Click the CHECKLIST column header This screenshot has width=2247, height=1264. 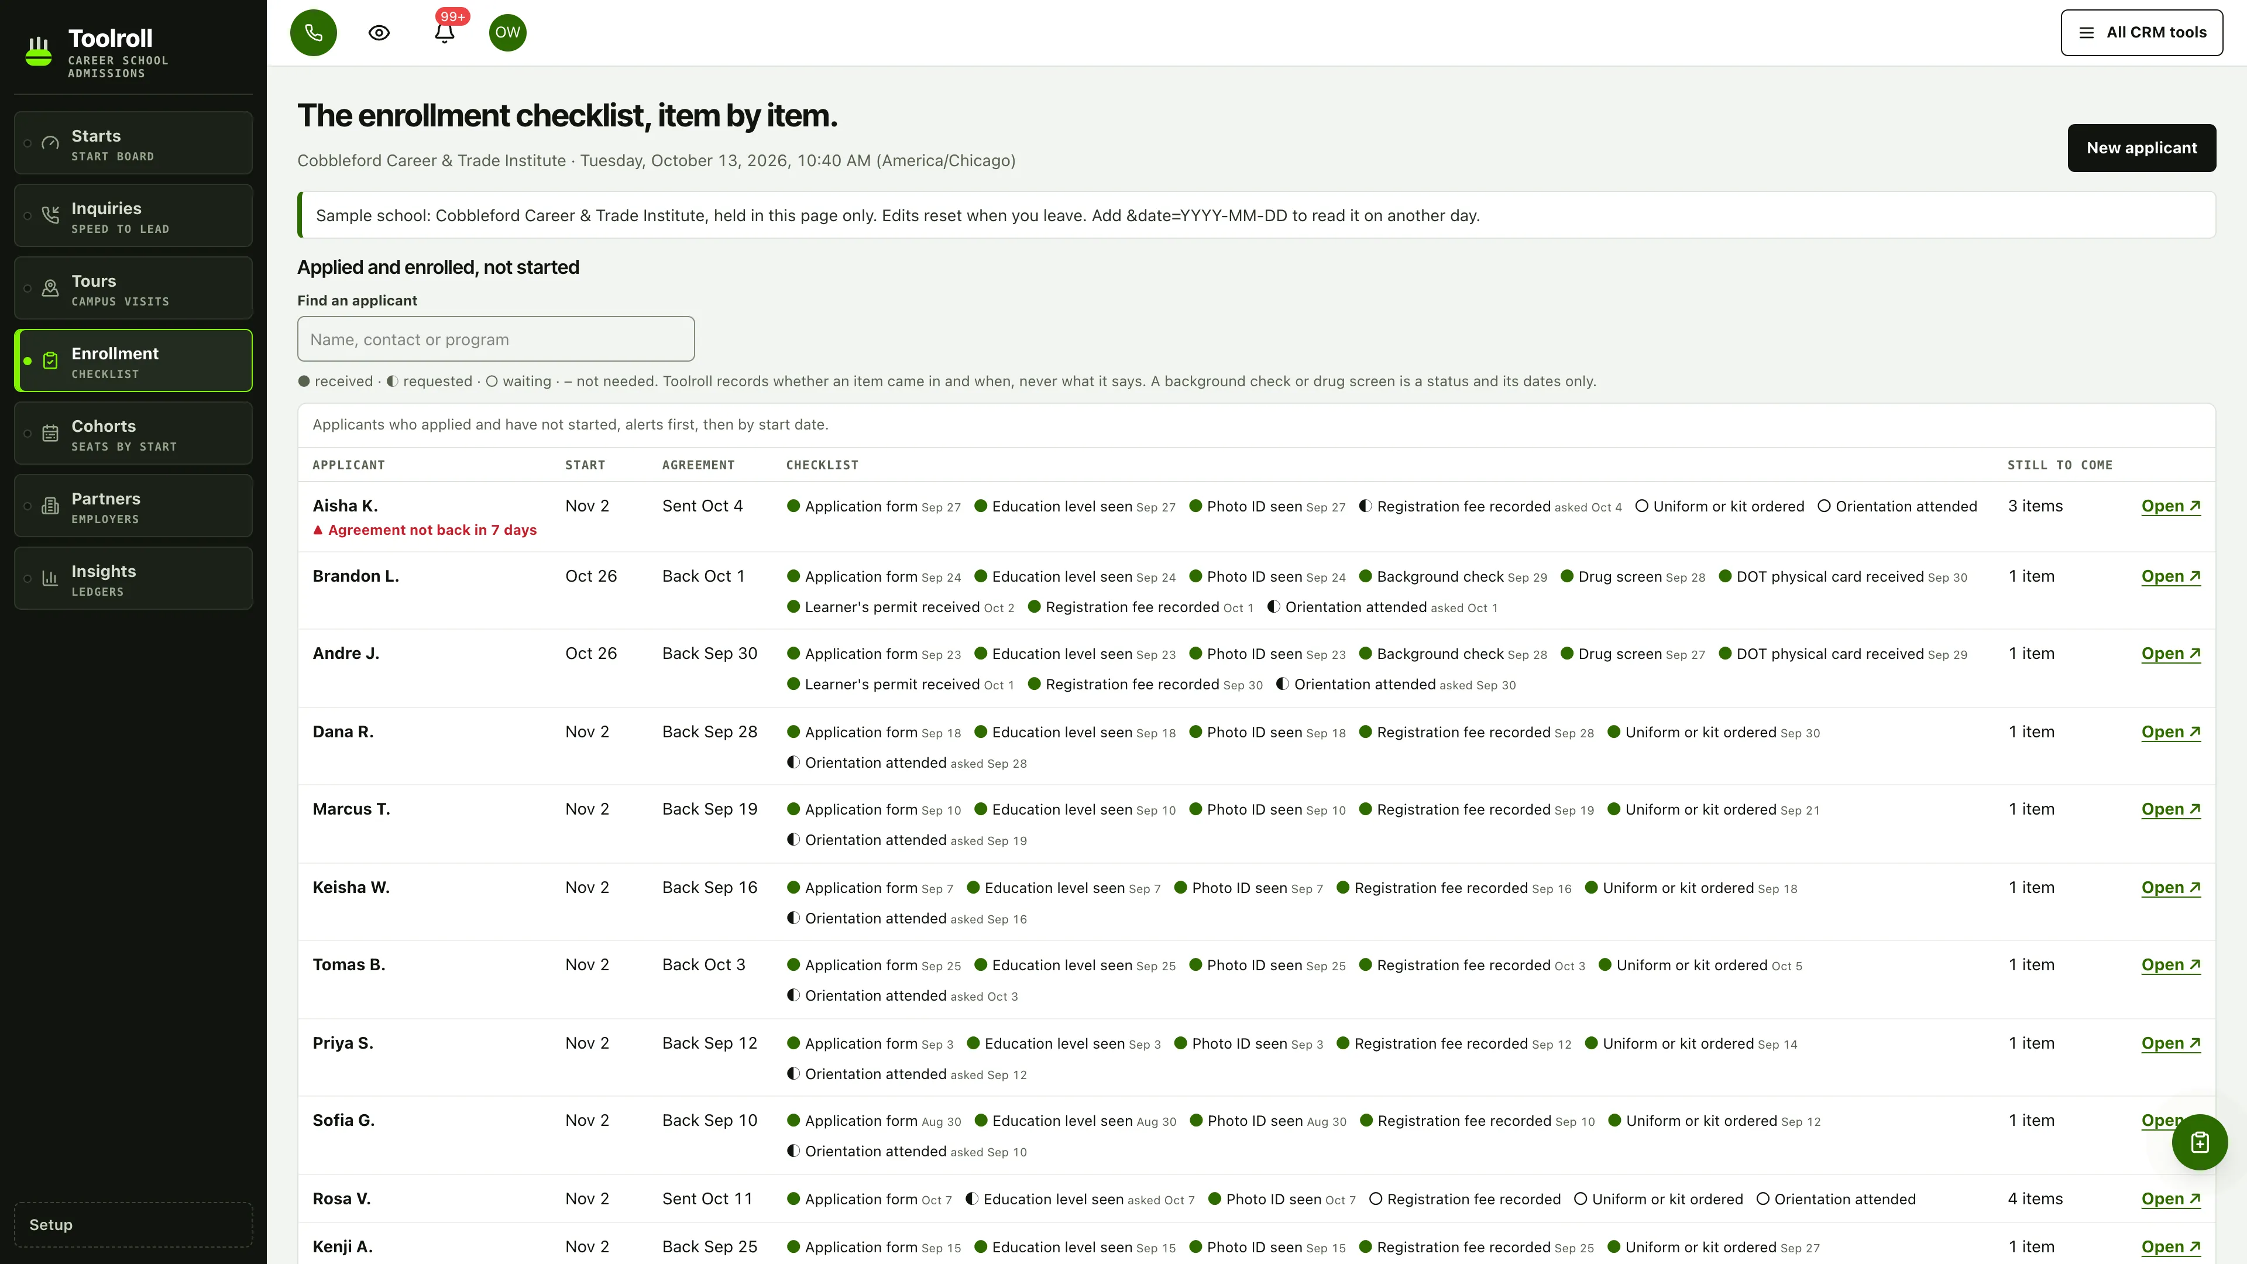[822, 465]
